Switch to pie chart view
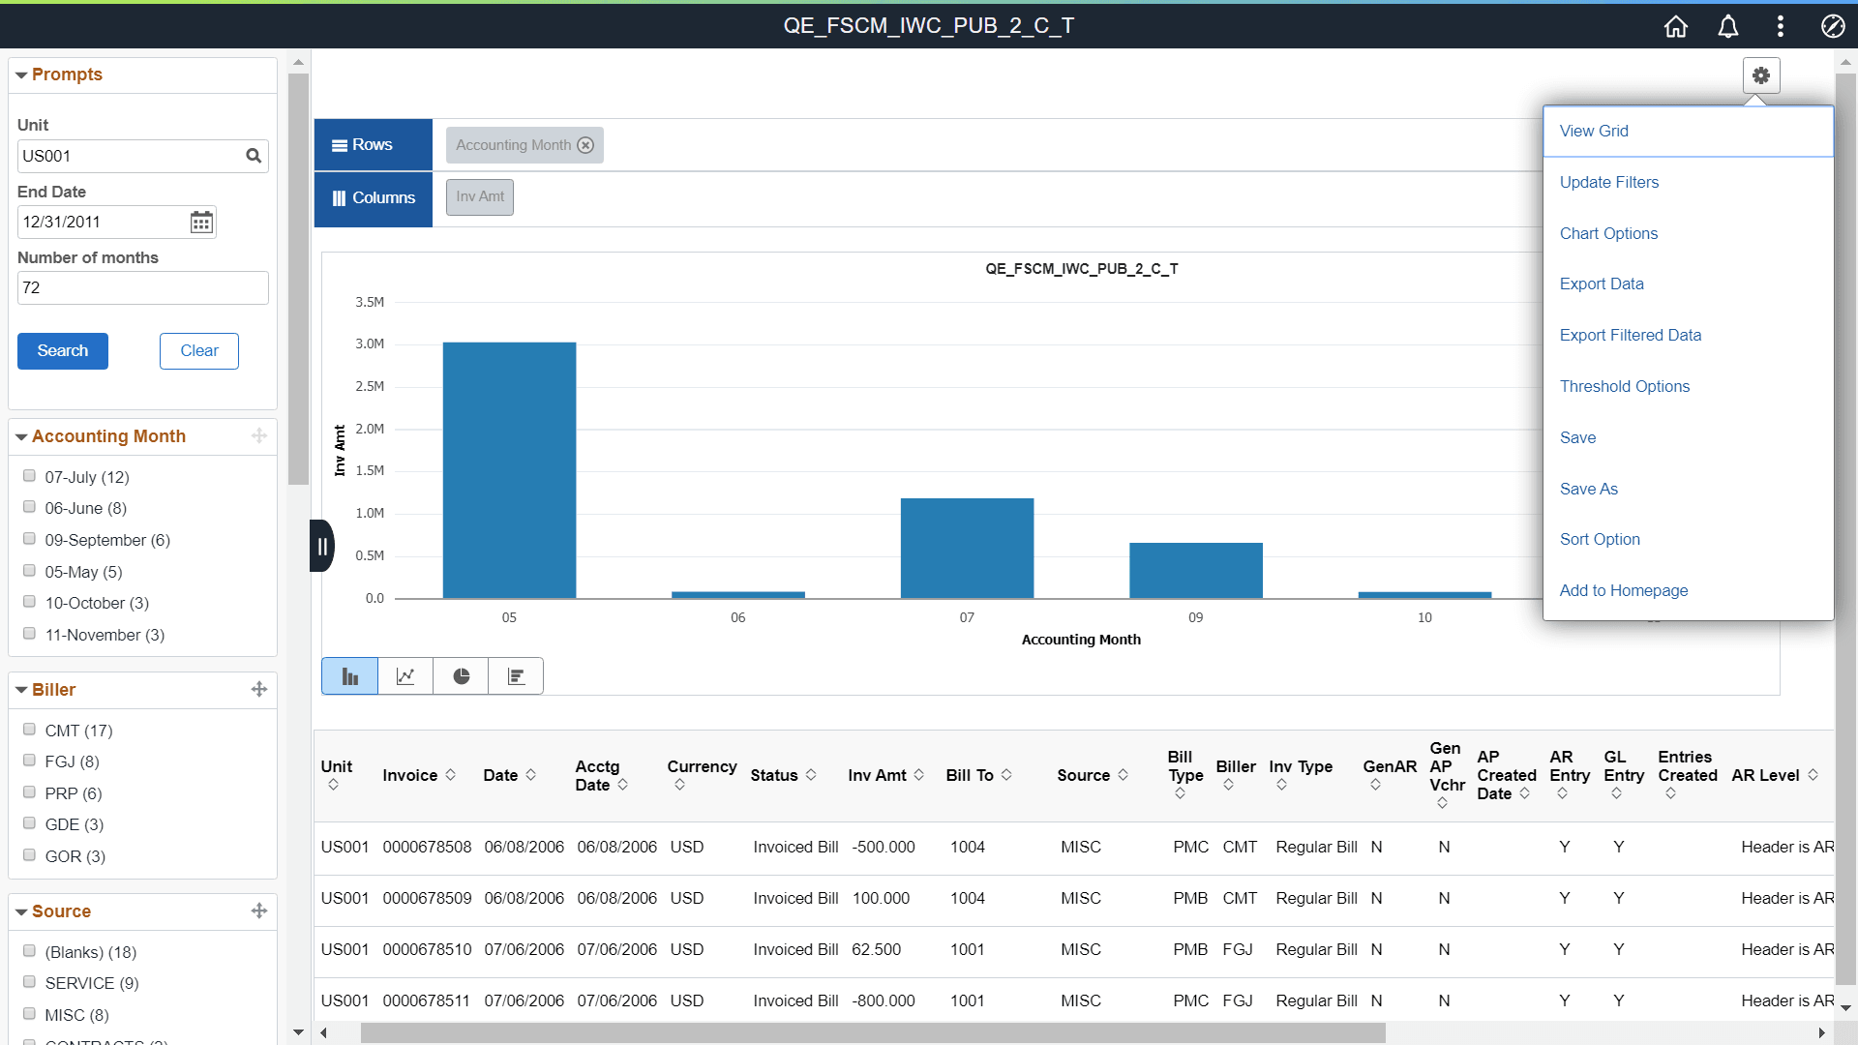 coord(461,676)
